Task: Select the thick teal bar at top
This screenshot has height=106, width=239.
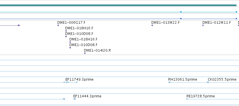Action: (118, 5)
